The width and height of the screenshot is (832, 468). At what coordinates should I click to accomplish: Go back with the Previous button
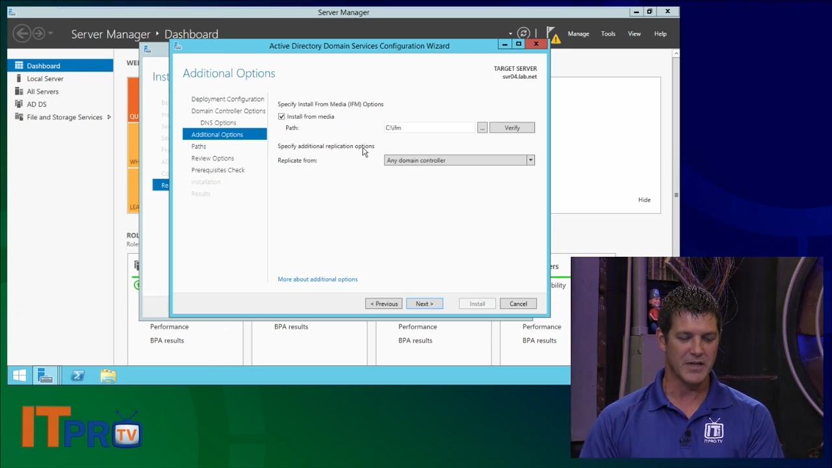(x=383, y=304)
